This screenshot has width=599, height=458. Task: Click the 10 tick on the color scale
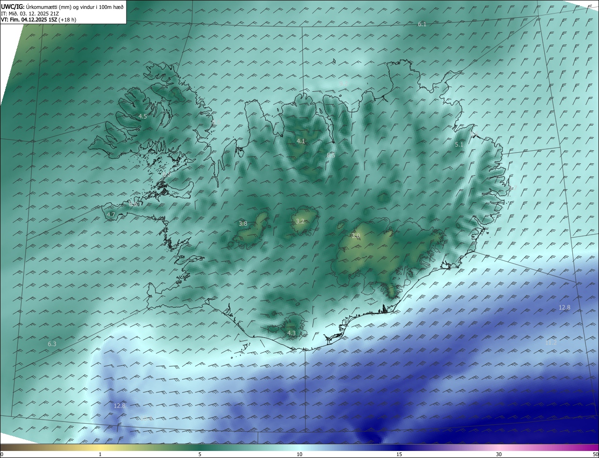tap(299, 454)
